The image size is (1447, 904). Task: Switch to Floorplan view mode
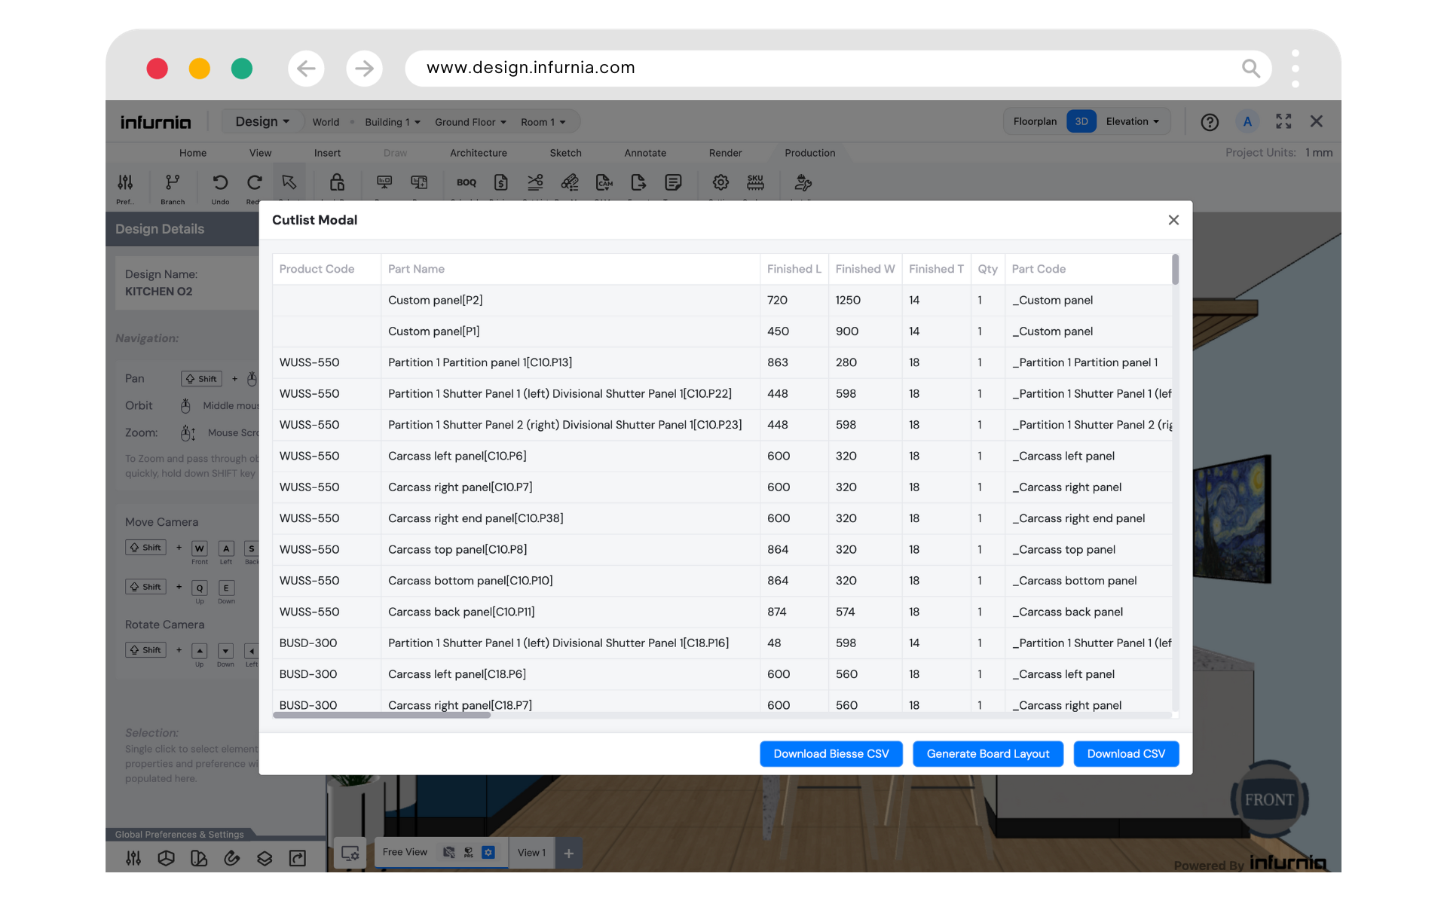click(1035, 121)
